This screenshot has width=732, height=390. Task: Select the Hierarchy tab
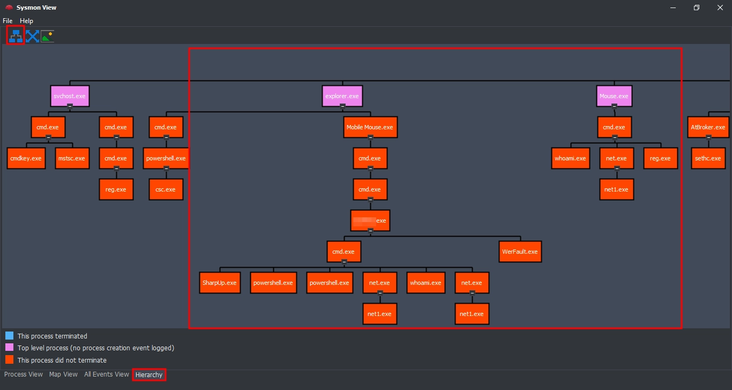149,374
